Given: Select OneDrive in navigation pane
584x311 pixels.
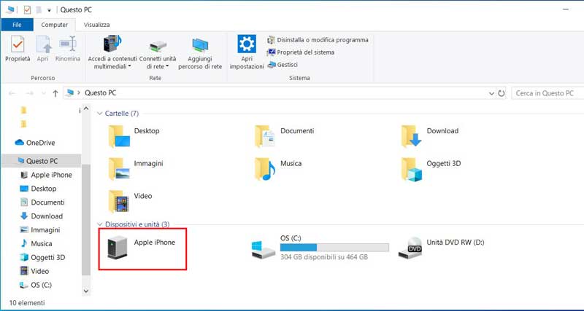Looking at the screenshot, I should tap(34, 143).
